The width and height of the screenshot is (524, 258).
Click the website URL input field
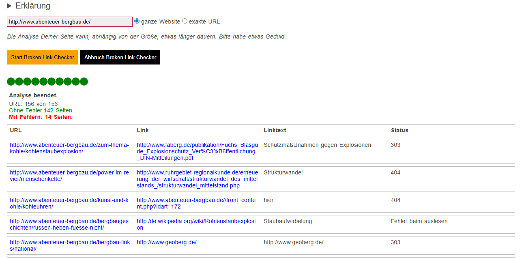coord(69,22)
